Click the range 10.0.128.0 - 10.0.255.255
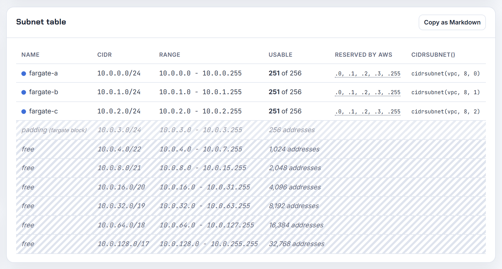The height and width of the screenshot is (269, 502). click(209, 244)
